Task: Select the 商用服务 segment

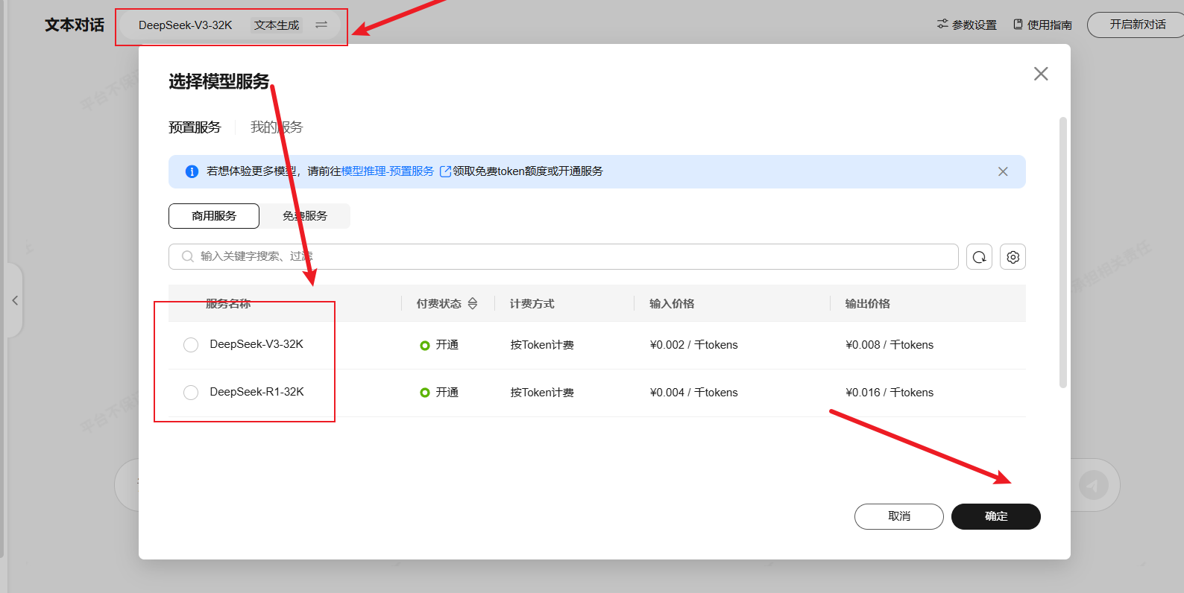Action: 214,216
